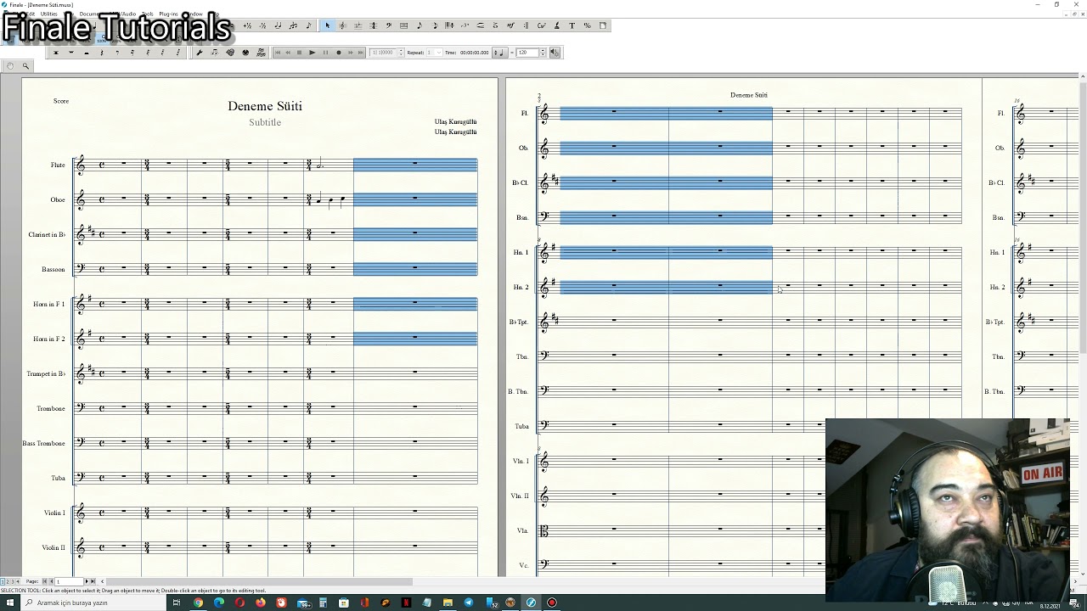Pick the Simple Entry eighth-note tool
This screenshot has height=611, width=1087.
419,25
